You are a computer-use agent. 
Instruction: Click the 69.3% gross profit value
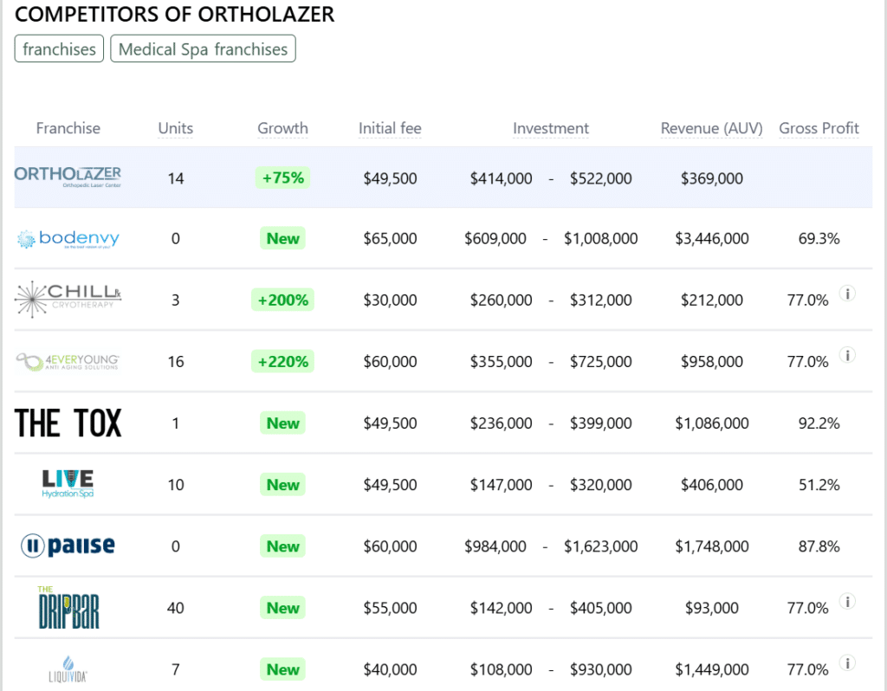click(819, 239)
